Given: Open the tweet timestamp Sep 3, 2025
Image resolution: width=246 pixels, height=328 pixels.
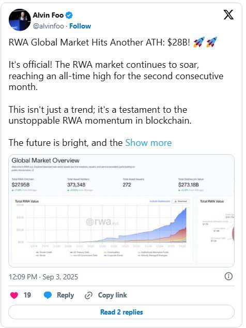Looking at the screenshot, I should tap(43, 277).
